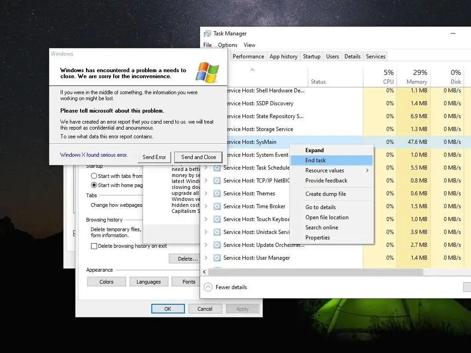The image size is (471, 353).
Task: Click Send Error button in error dialog
Action: (154, 157)
